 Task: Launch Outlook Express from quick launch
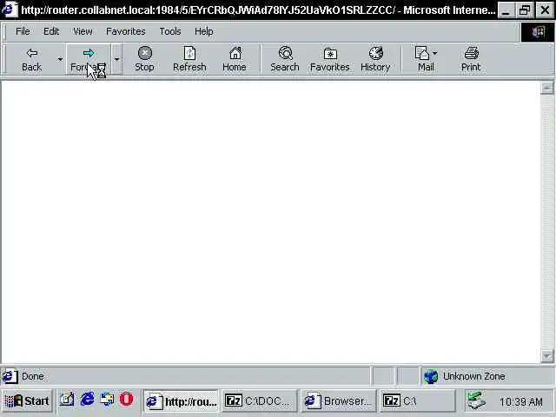coord(107,400)
